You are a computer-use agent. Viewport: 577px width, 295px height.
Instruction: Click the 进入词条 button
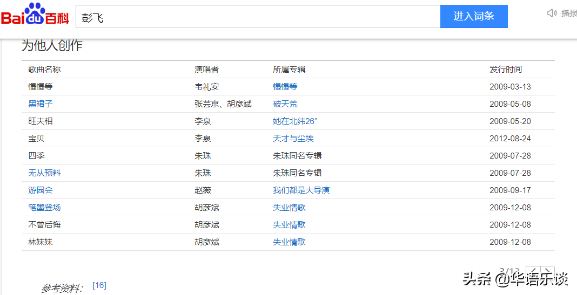(474, 17)
